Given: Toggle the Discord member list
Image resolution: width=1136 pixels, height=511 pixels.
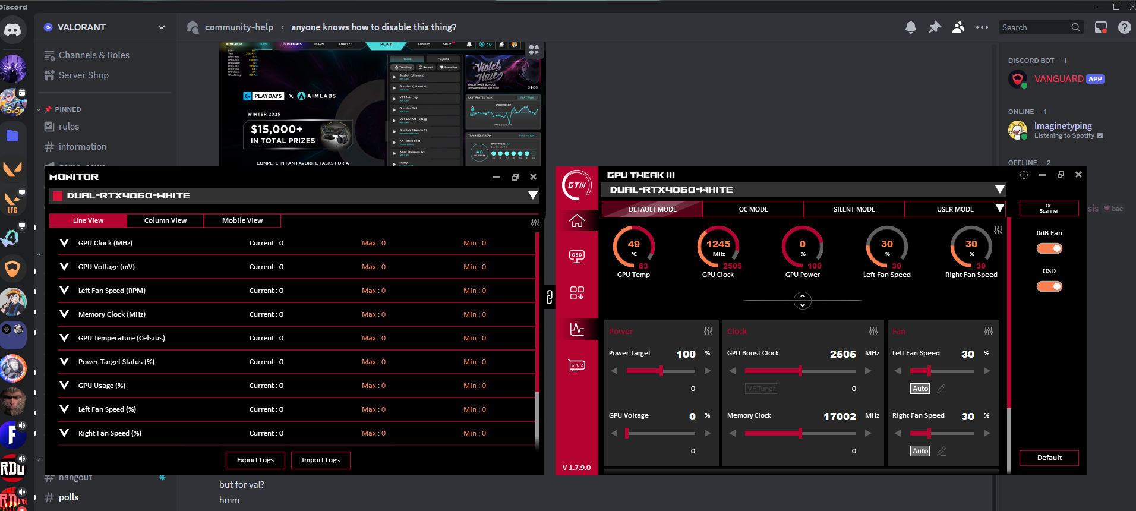Looking at the screenshot, I should tap(958, 27).
